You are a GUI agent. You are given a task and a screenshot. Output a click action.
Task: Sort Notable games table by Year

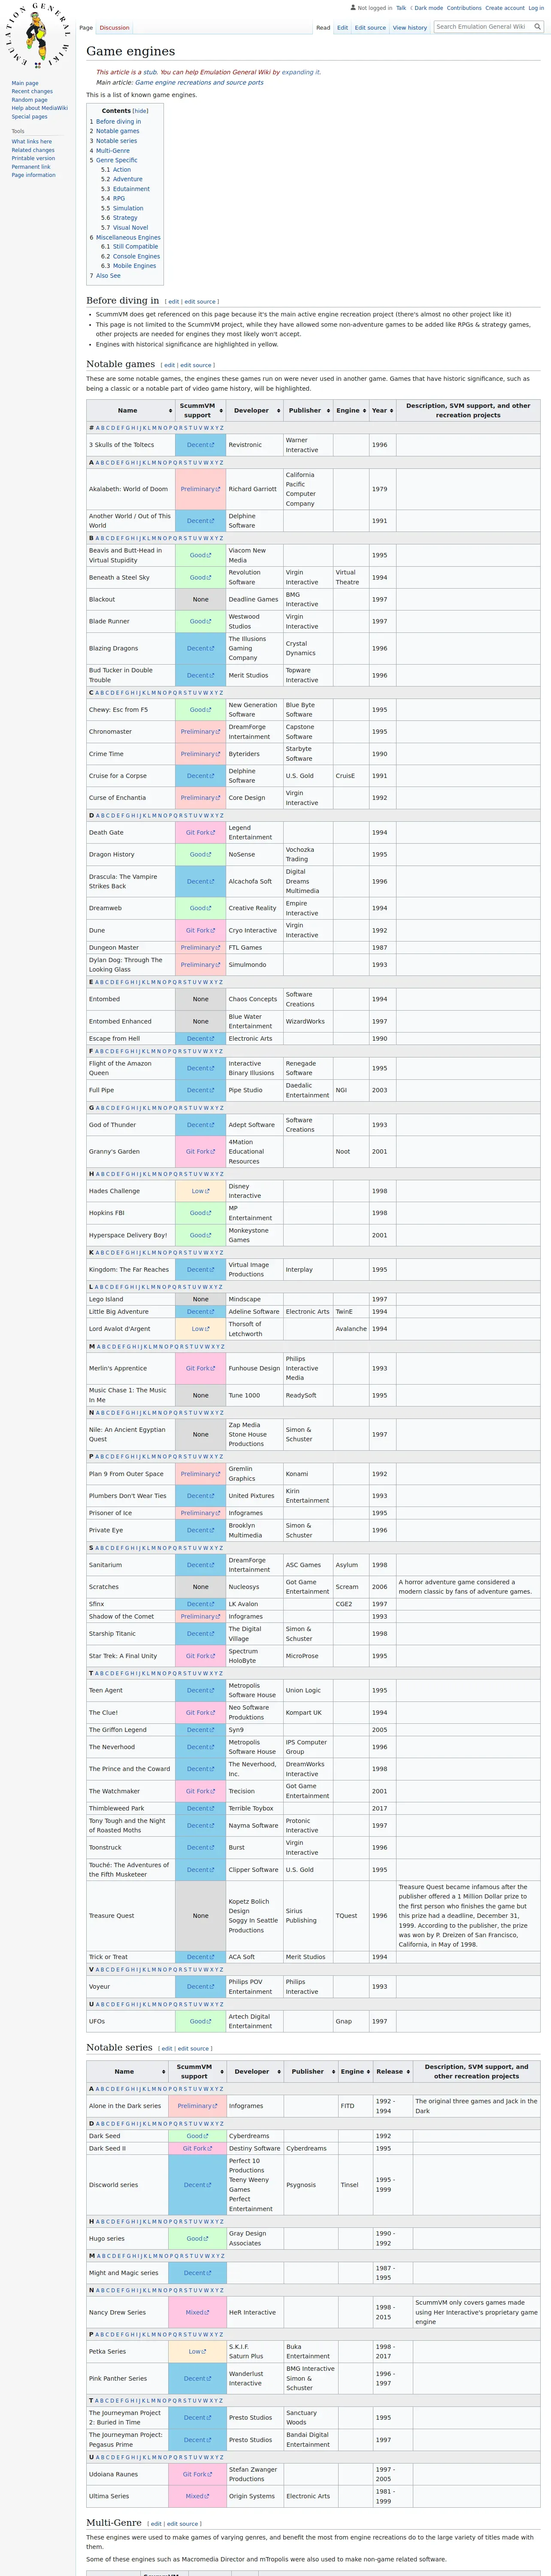[382, 410]
